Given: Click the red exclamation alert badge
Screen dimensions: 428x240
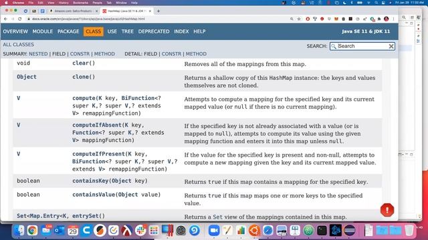Looking at the screenshot, I should (387, 210).
